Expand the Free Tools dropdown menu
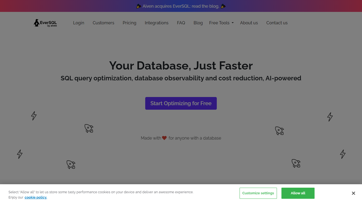 pyautogui.click(x=221, y=23)
